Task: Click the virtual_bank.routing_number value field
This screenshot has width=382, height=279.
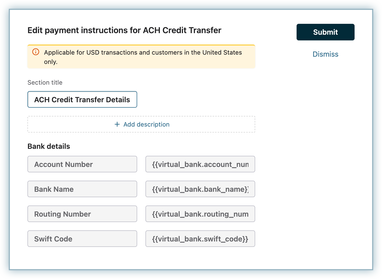Action: [200, 214]
